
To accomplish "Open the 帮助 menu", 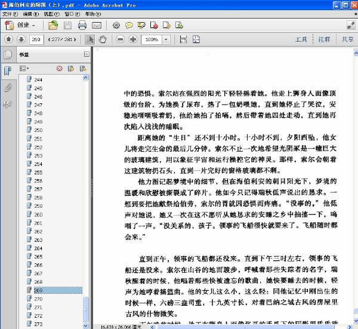I will click(x=93, y=14).
